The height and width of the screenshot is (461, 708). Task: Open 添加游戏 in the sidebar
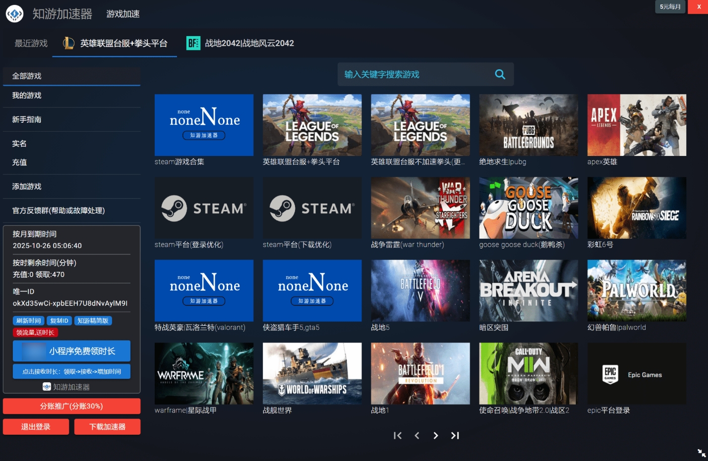pos(71,187)
